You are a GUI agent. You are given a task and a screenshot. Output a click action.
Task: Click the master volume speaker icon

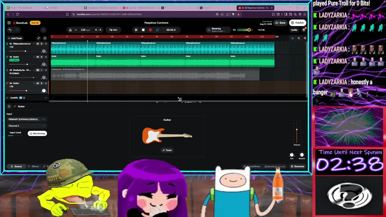point(234,30)
